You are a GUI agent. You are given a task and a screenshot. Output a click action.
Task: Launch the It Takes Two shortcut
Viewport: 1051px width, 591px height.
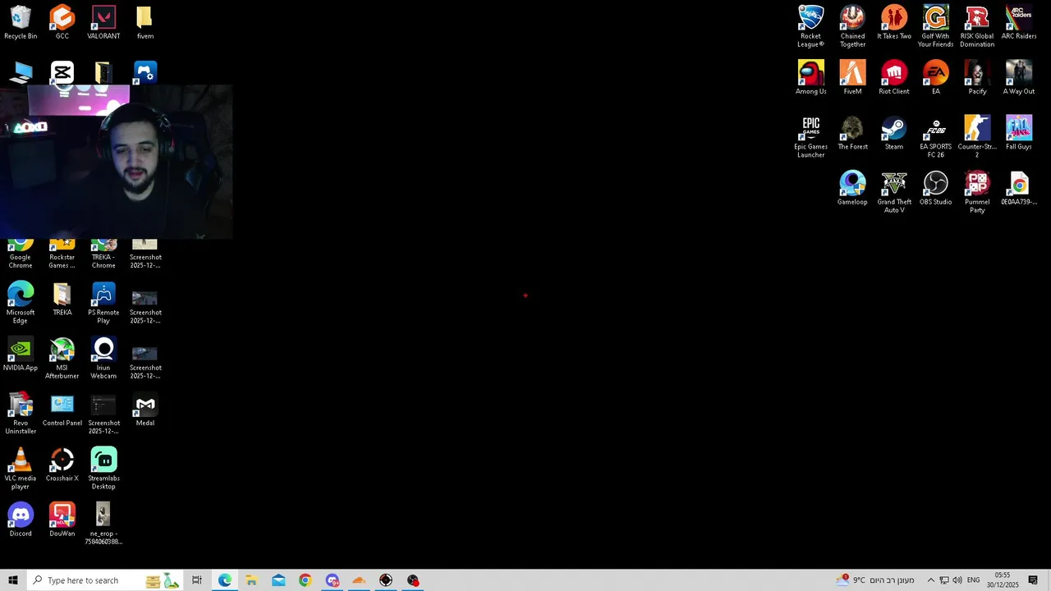(x=894, y=22)
